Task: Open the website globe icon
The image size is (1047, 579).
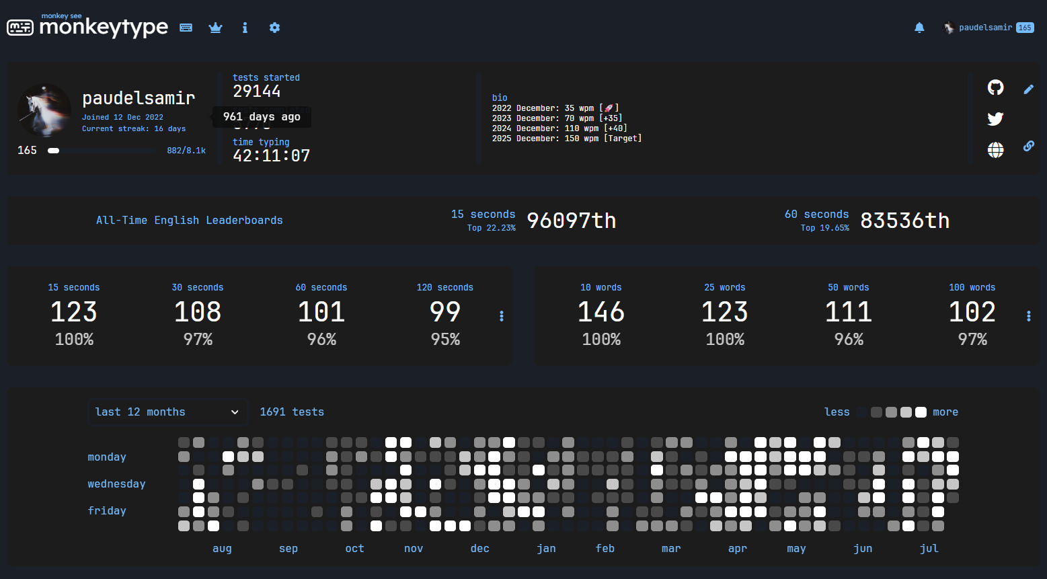Action: 995,150
